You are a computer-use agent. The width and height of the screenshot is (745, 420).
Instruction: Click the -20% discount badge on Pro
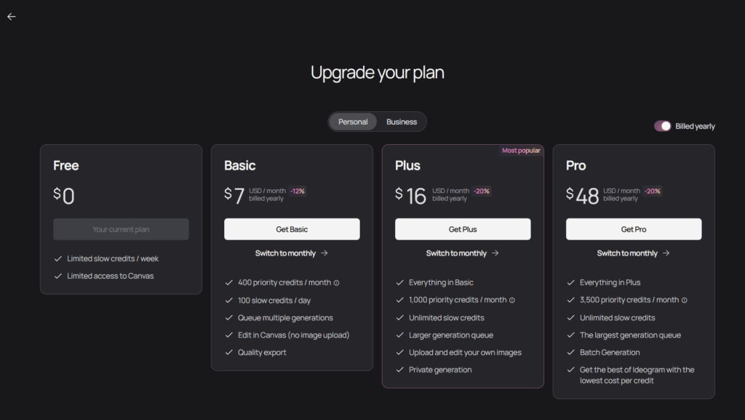point(652,190)
